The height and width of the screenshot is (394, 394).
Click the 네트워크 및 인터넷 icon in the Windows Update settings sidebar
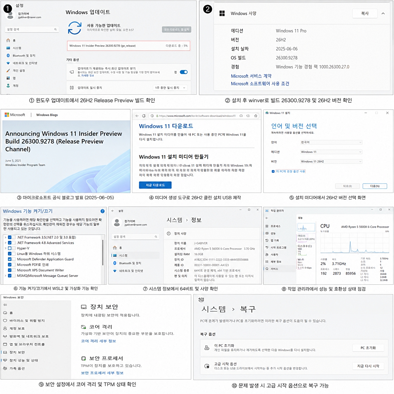pos(8,63)
